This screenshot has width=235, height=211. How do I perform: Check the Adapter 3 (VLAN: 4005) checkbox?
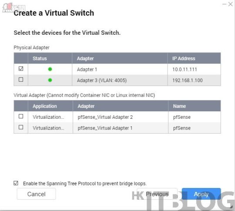[21, 80]
